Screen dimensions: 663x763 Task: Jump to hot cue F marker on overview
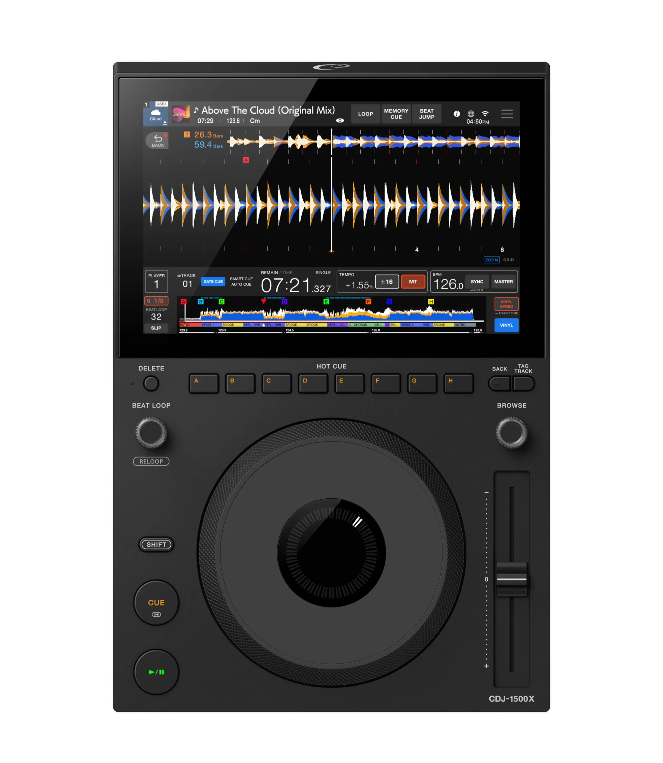point(369,302)
